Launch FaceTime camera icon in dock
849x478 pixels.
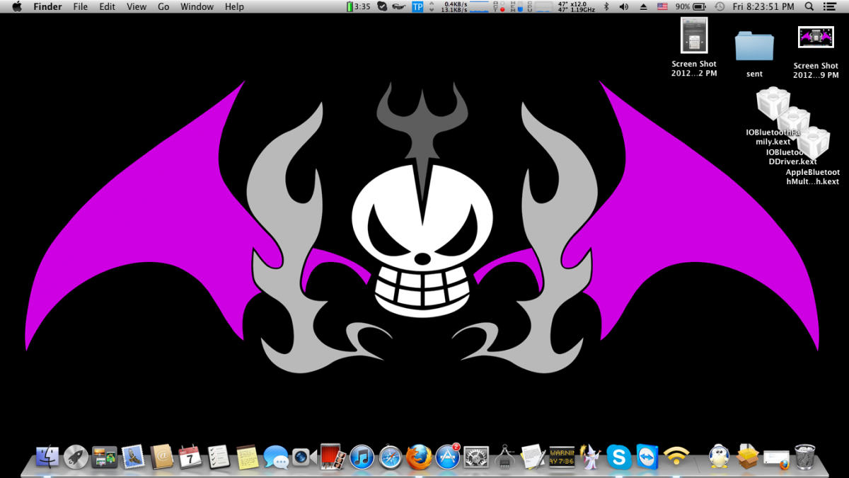coord(304,457)
